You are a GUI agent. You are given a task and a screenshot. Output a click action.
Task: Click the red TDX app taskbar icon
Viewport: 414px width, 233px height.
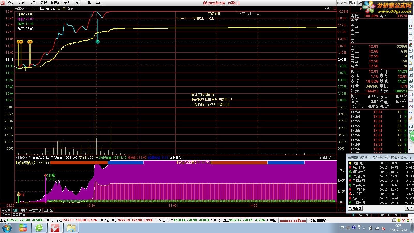pos(55,228)
